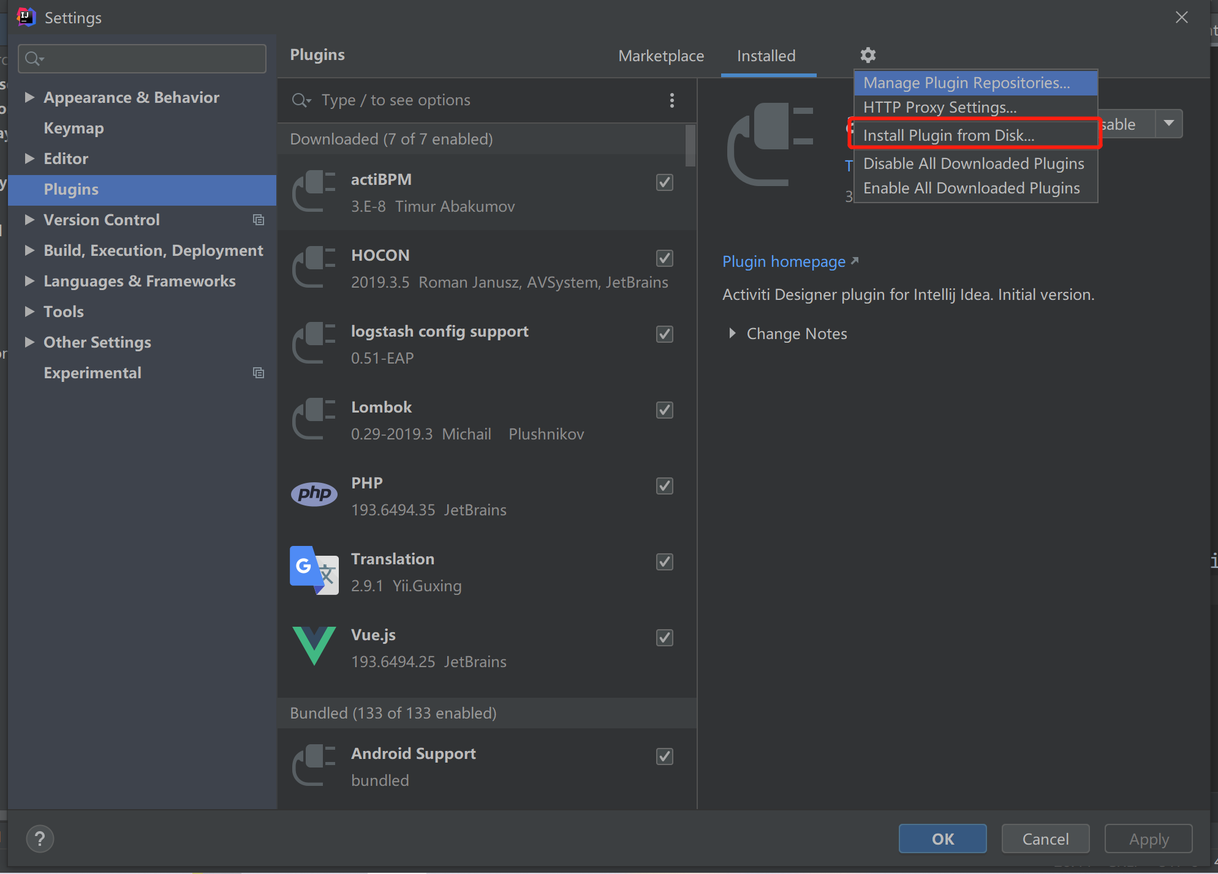Click the Bundled (133 of 133 enabled) header

click(x=487, y=713)
